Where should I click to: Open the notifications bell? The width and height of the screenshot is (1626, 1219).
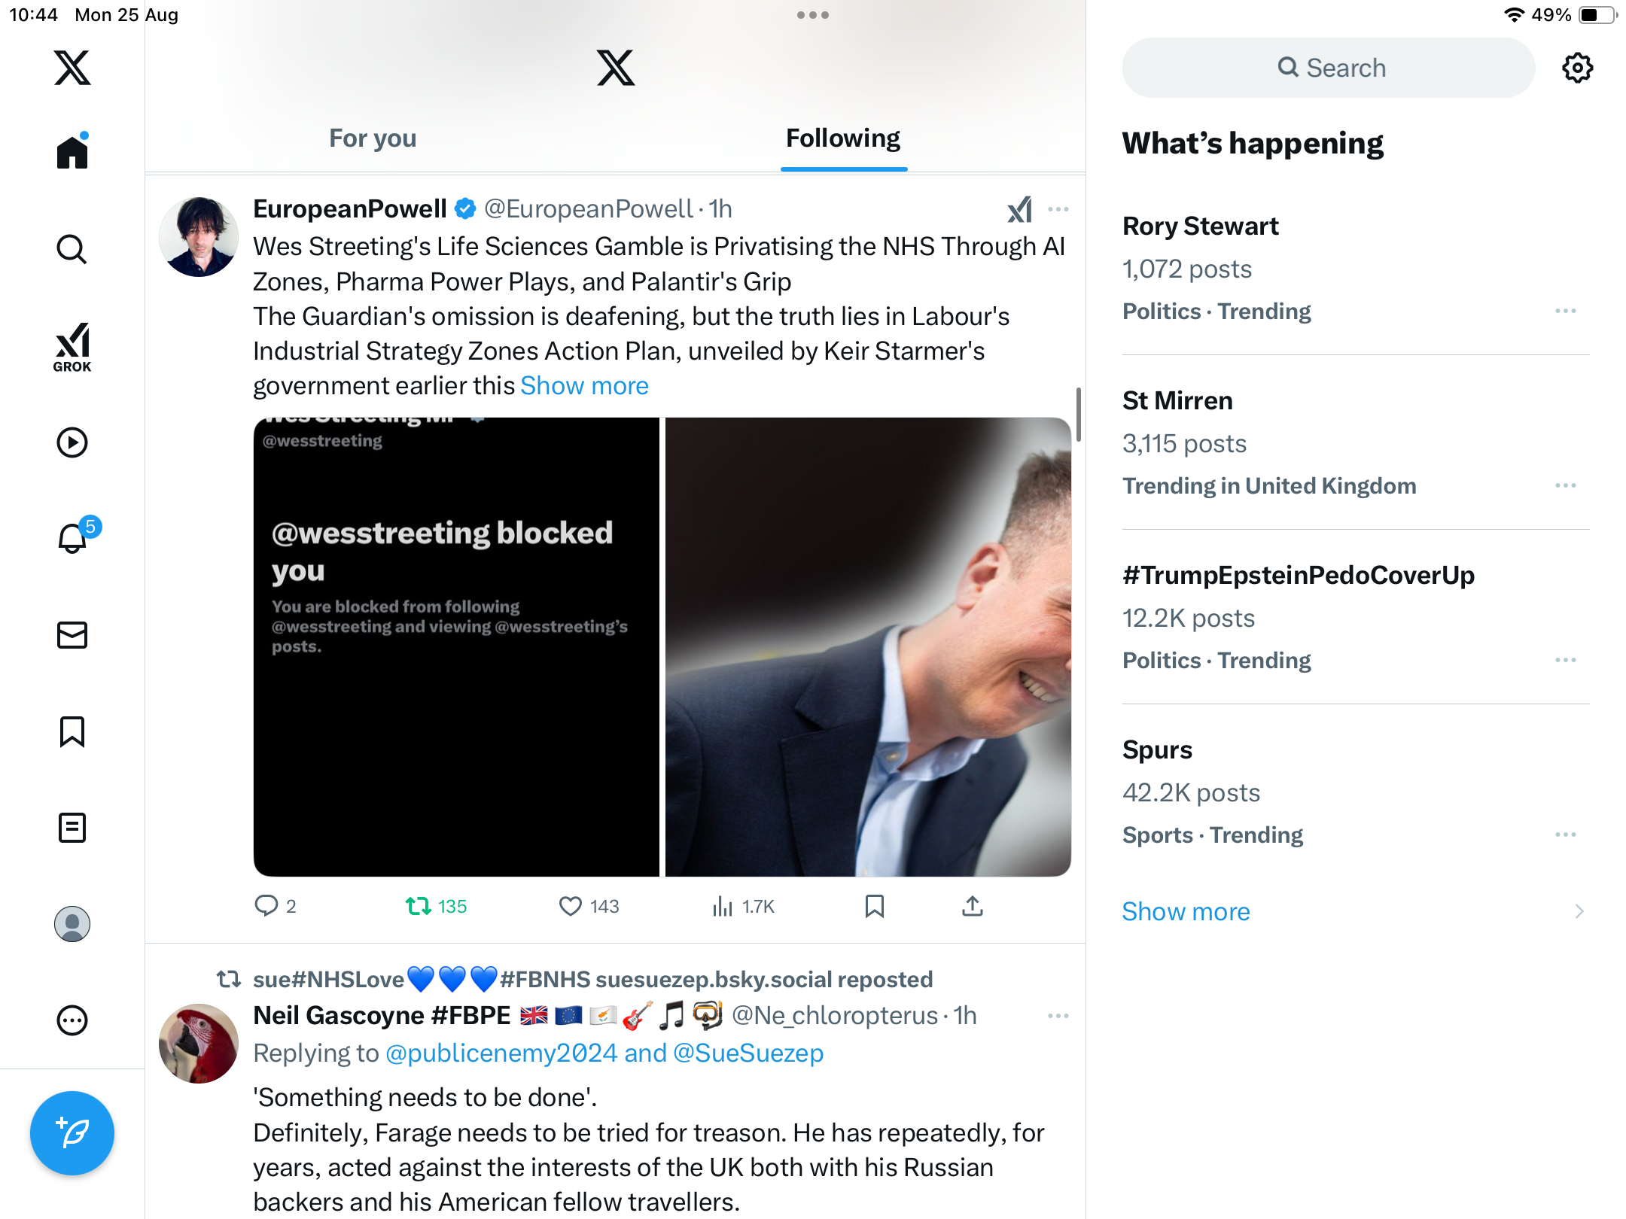[x=72, y=539]
